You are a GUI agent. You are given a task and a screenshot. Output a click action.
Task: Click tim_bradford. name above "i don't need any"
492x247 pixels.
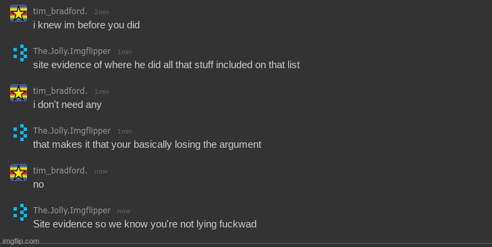[x=60, y=90]
